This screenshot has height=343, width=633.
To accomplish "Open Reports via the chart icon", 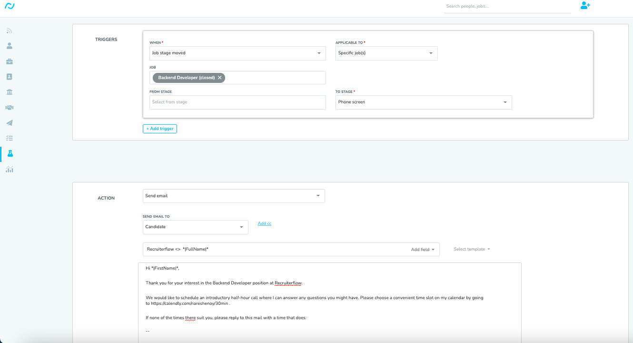I will click(10, 169).
